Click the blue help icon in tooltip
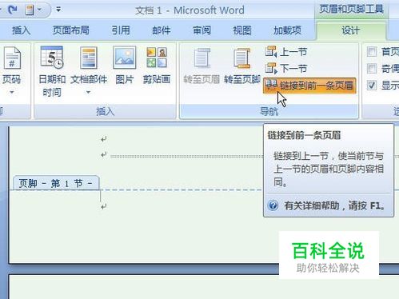Screen dimensions: 399x299 click(x=273, y=205)
